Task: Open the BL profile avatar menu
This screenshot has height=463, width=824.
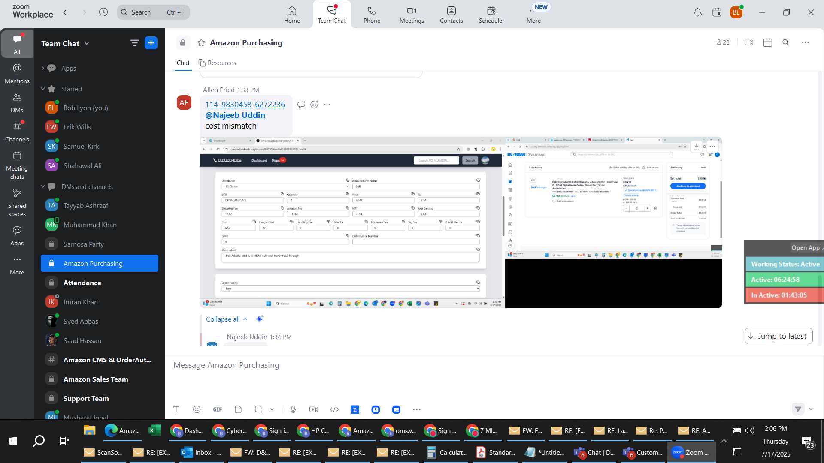Action: (x=736, y=12)
